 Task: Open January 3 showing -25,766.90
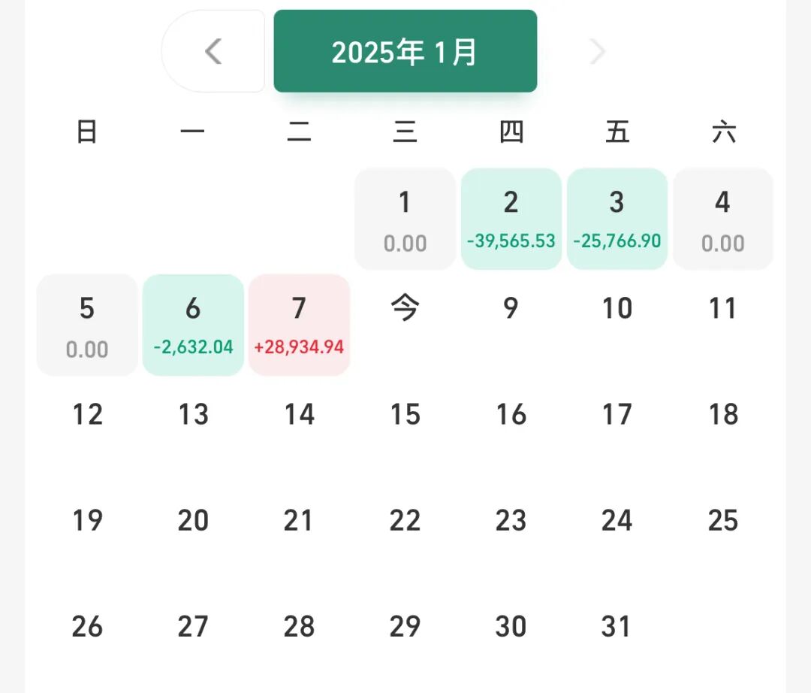[617, 219]
